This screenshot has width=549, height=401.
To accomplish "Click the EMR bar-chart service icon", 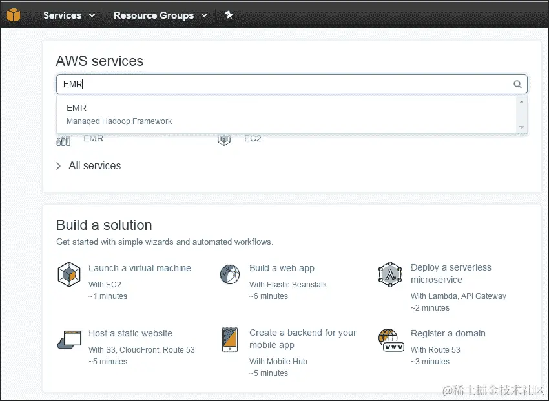I will point(63,141).
